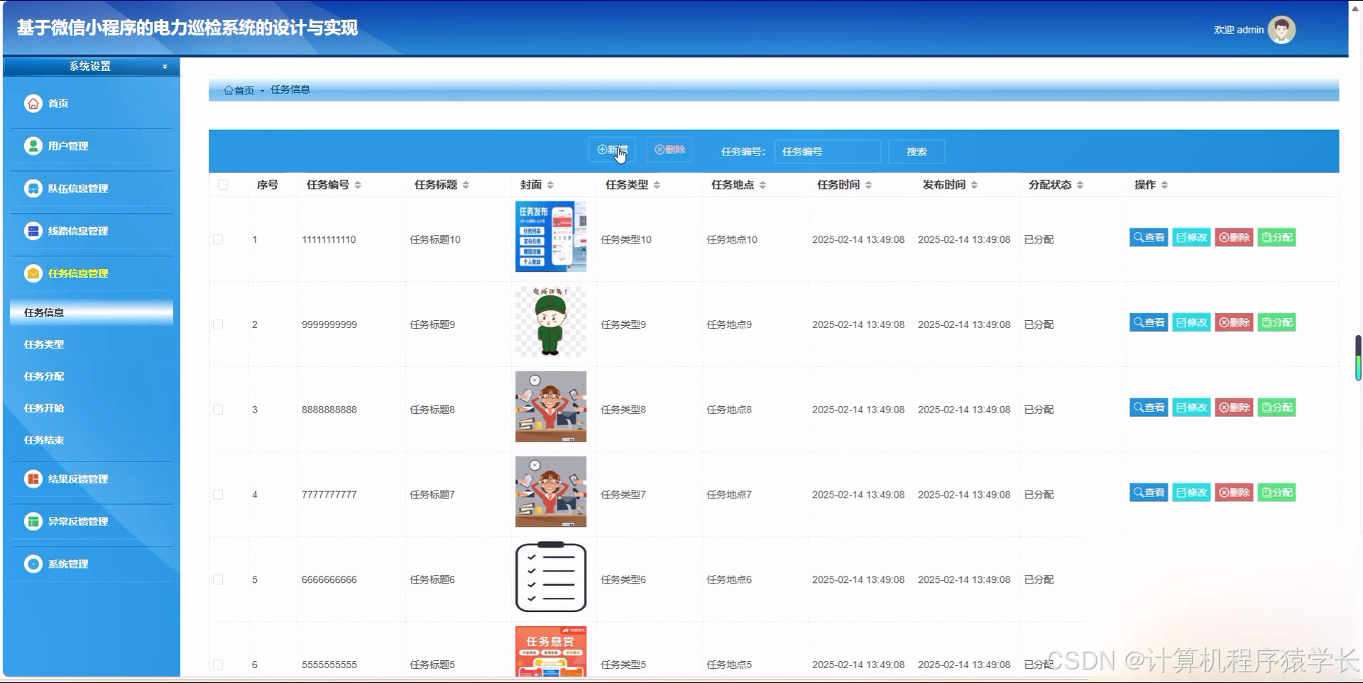
Task: Edit task 11111111110 with 修改 button
Action: pyautogui.click(x=1191, y=237)
